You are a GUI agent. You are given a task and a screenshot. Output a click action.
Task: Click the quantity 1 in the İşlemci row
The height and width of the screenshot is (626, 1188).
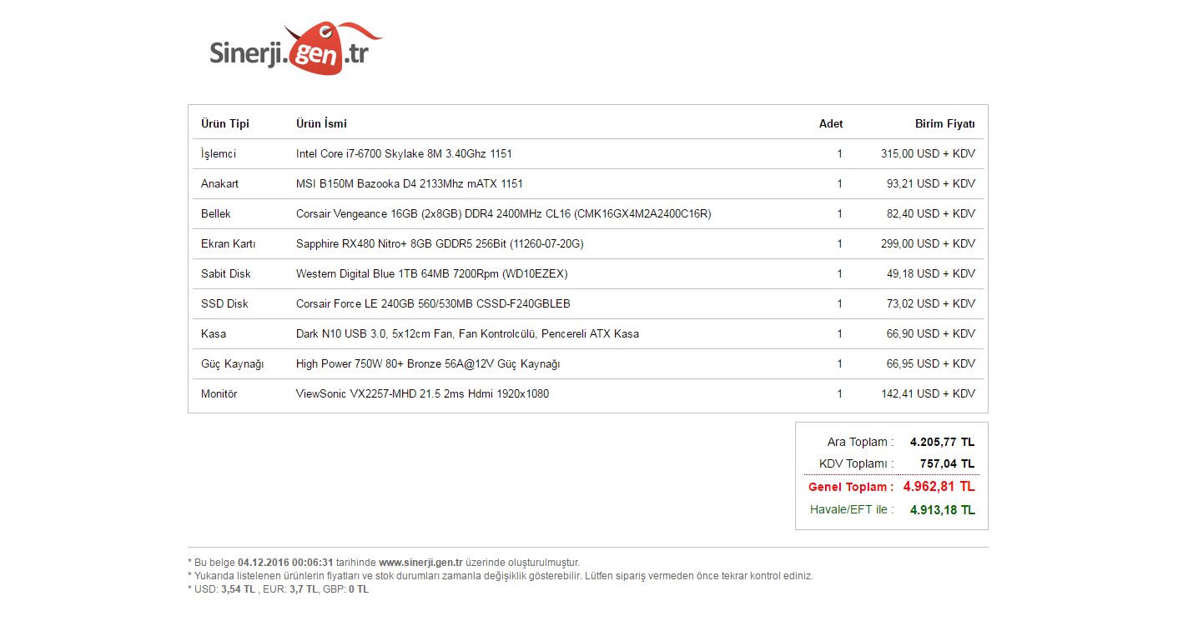pyautogui.click(x=839, y=154)
